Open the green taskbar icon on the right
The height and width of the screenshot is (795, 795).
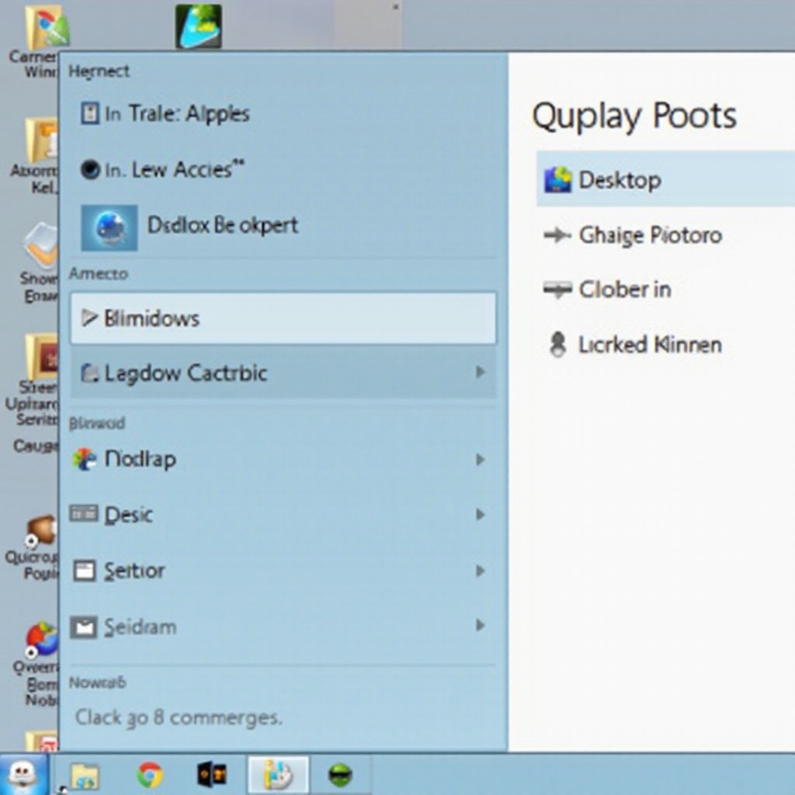tap(340, 775)
